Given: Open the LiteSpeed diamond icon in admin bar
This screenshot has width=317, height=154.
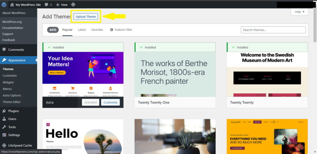Looking at the screenshot, I should (x=73, y=4).
